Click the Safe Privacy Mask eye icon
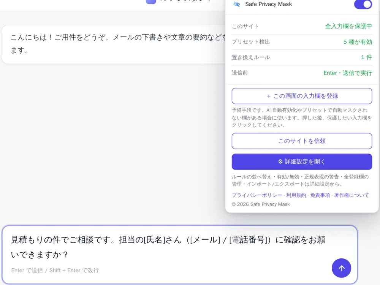 pyautogui.click(x=236, y=4)
